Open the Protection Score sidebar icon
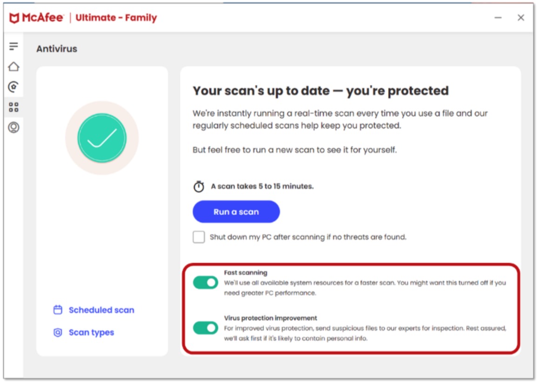Screen dimensions: 538x384 pyautogui.click(x=13, y=87)
